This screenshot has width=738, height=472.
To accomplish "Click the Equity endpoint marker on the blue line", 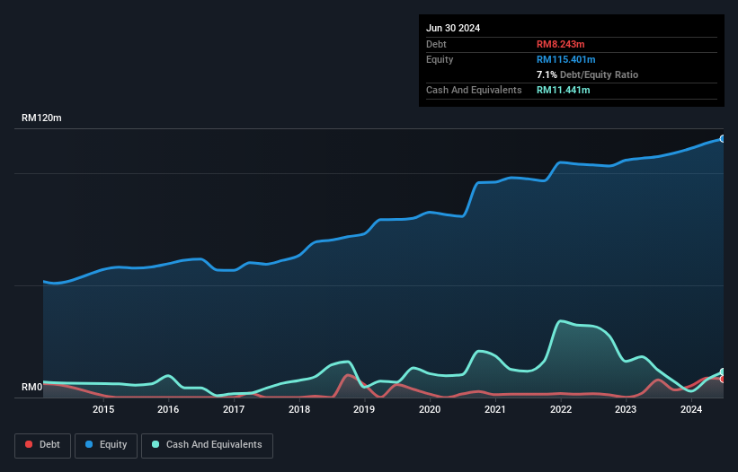I will click(x=723, y=139).
